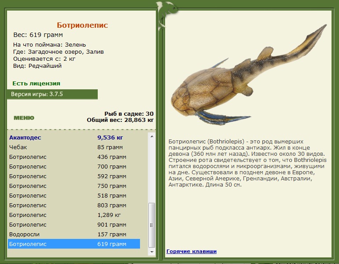This screenshot has width=339, height=264.
Task: Click the На что поймана: Зелень line
Action: pos(49,45)
